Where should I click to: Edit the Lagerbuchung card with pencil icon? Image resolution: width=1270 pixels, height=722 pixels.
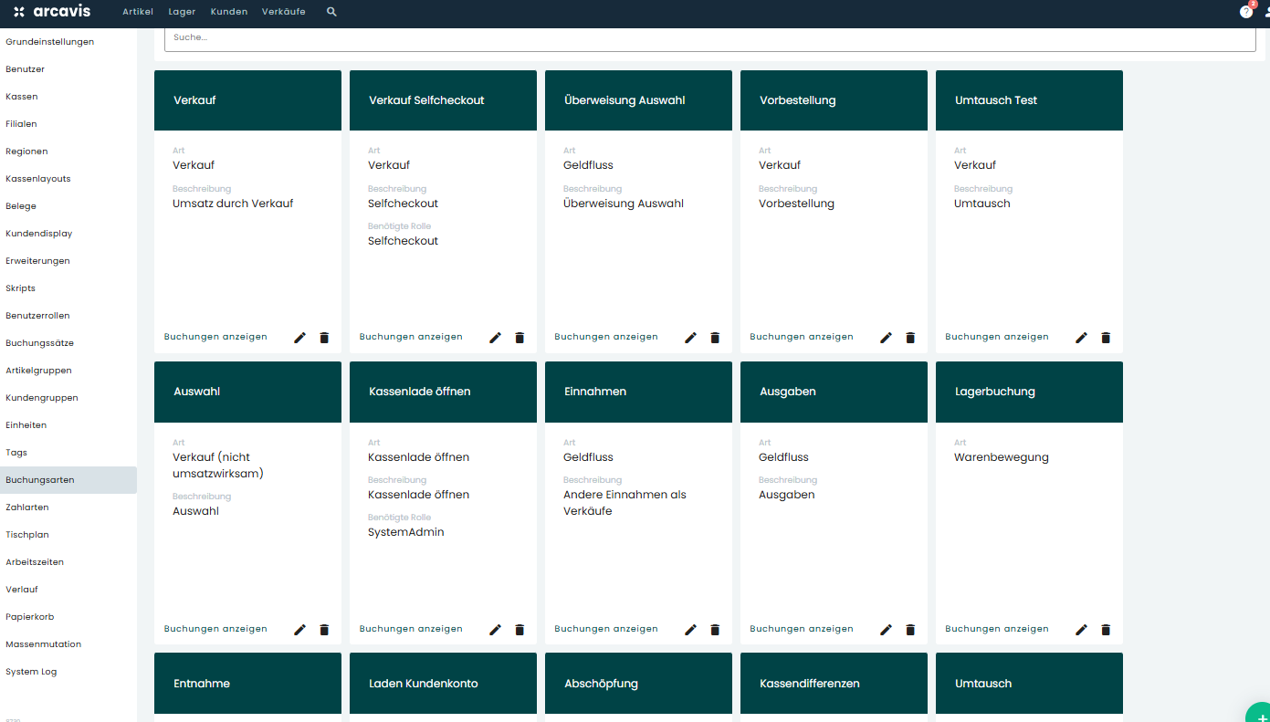click(1081, 630)
